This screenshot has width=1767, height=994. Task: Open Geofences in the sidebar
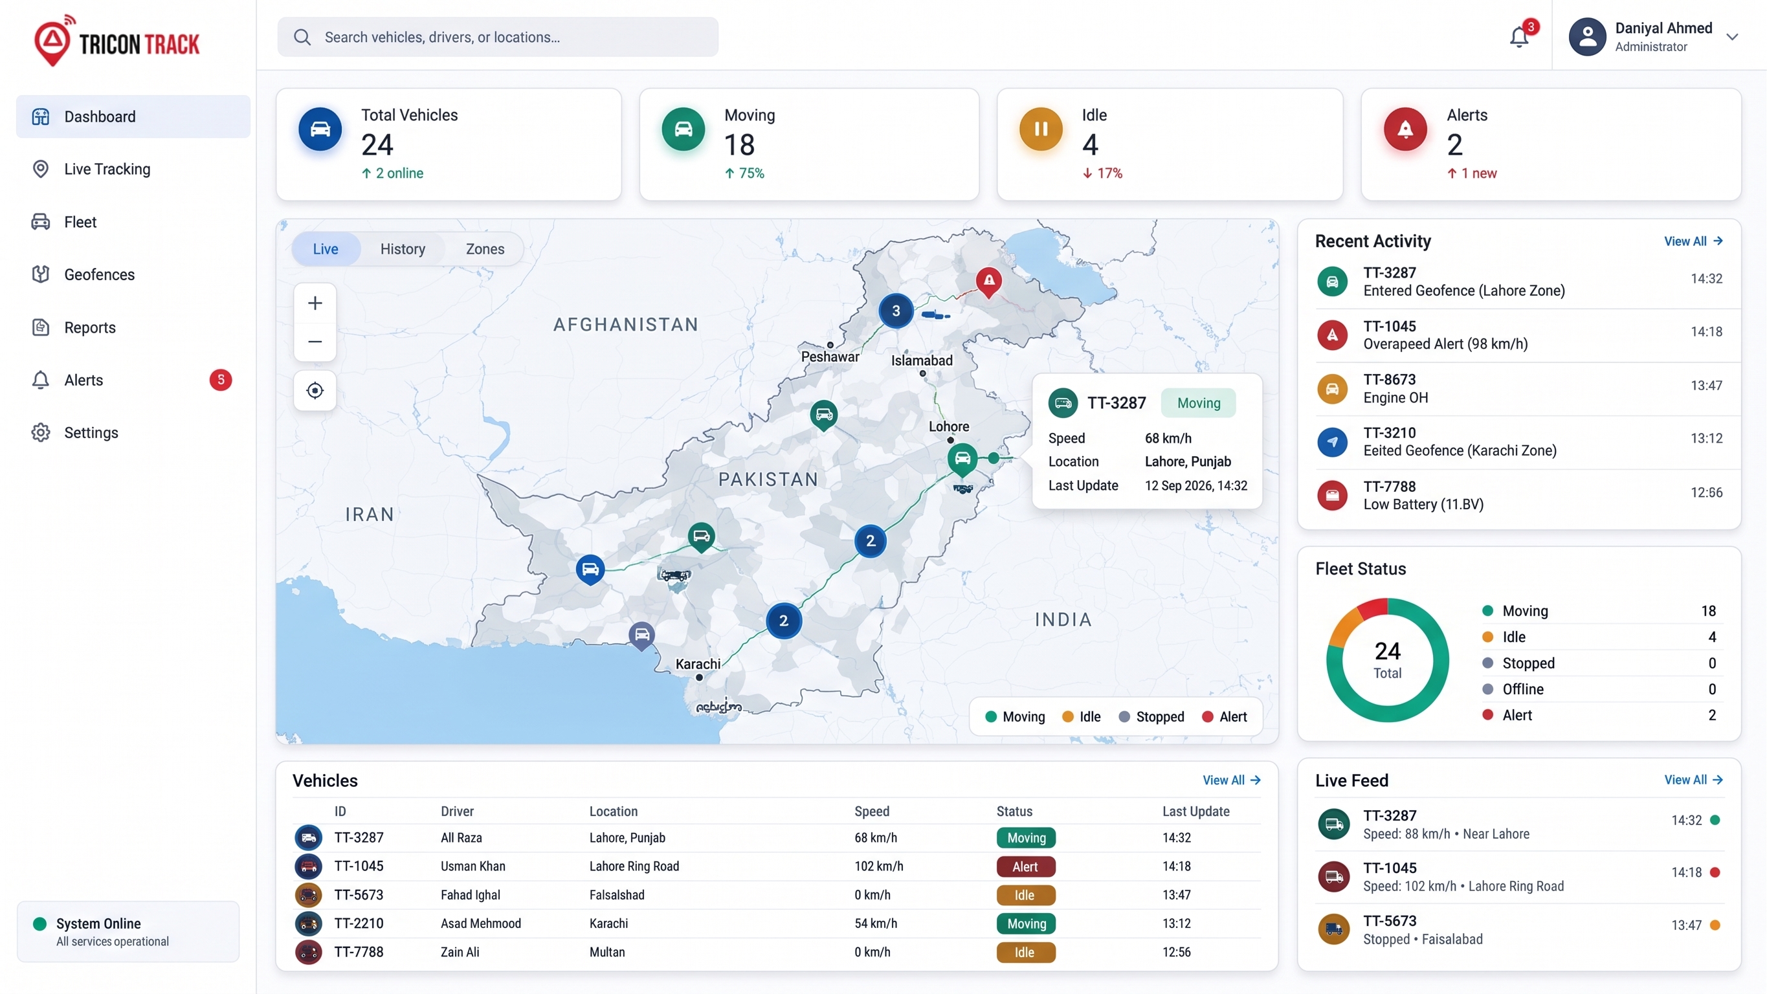(x=133, y=274)
